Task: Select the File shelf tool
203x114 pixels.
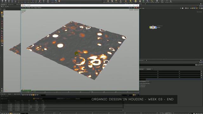Action: (59, 1)
